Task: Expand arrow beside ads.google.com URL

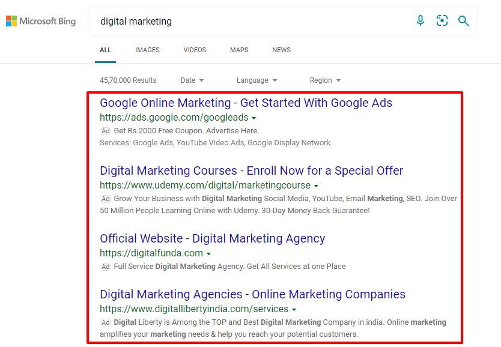Action: tap(254, 118)
